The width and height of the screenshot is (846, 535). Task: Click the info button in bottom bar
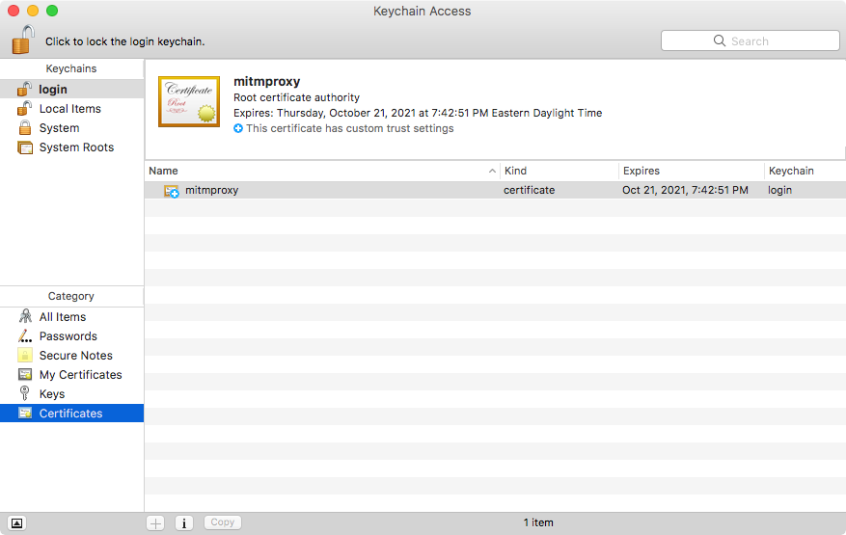184,522
